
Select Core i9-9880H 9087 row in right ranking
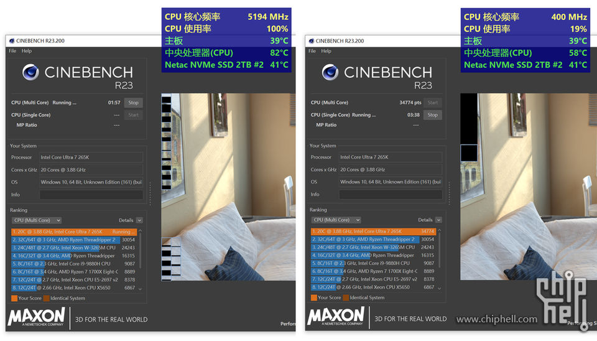[x=373, y=263]
